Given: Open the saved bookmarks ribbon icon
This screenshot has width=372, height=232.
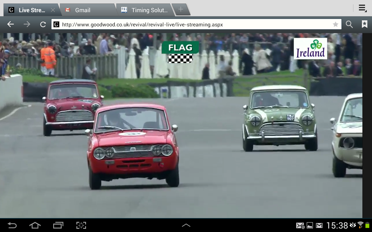Looking at the screenshot, I should click(364, 24).
